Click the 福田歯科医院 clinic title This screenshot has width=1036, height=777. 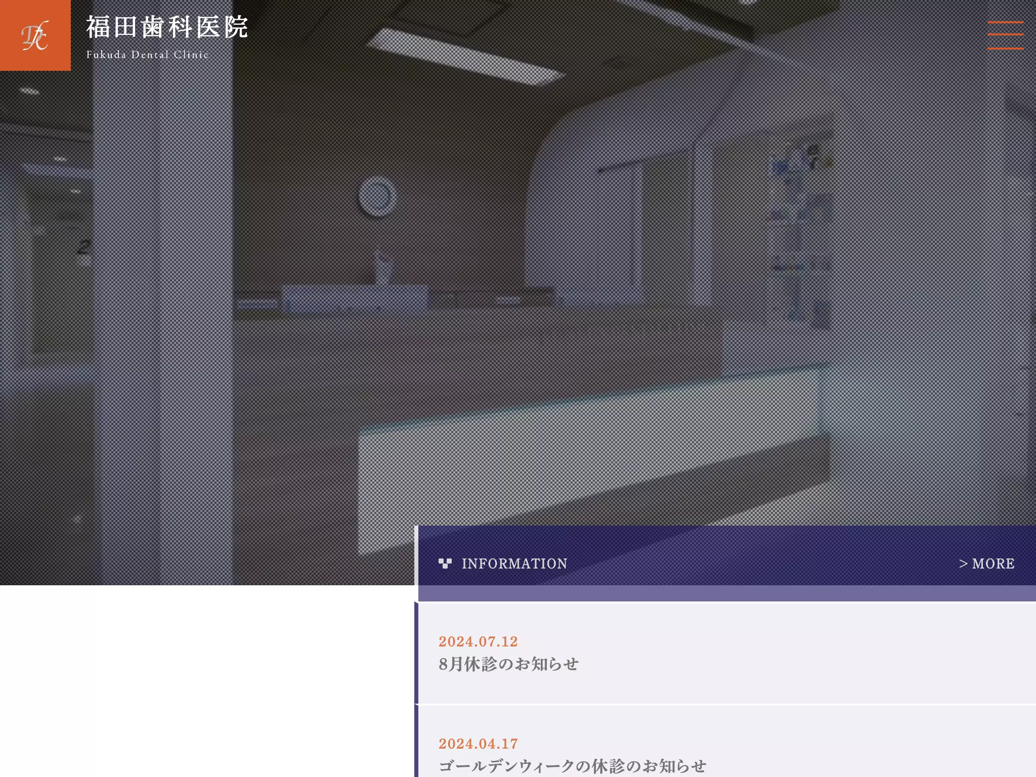(x=167, y=27)
